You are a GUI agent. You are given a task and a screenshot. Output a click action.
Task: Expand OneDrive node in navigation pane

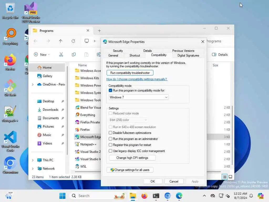tap(33, 84)
